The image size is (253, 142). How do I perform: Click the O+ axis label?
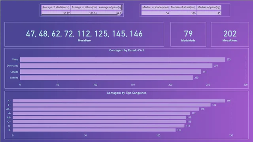click(x=9, y=122)
